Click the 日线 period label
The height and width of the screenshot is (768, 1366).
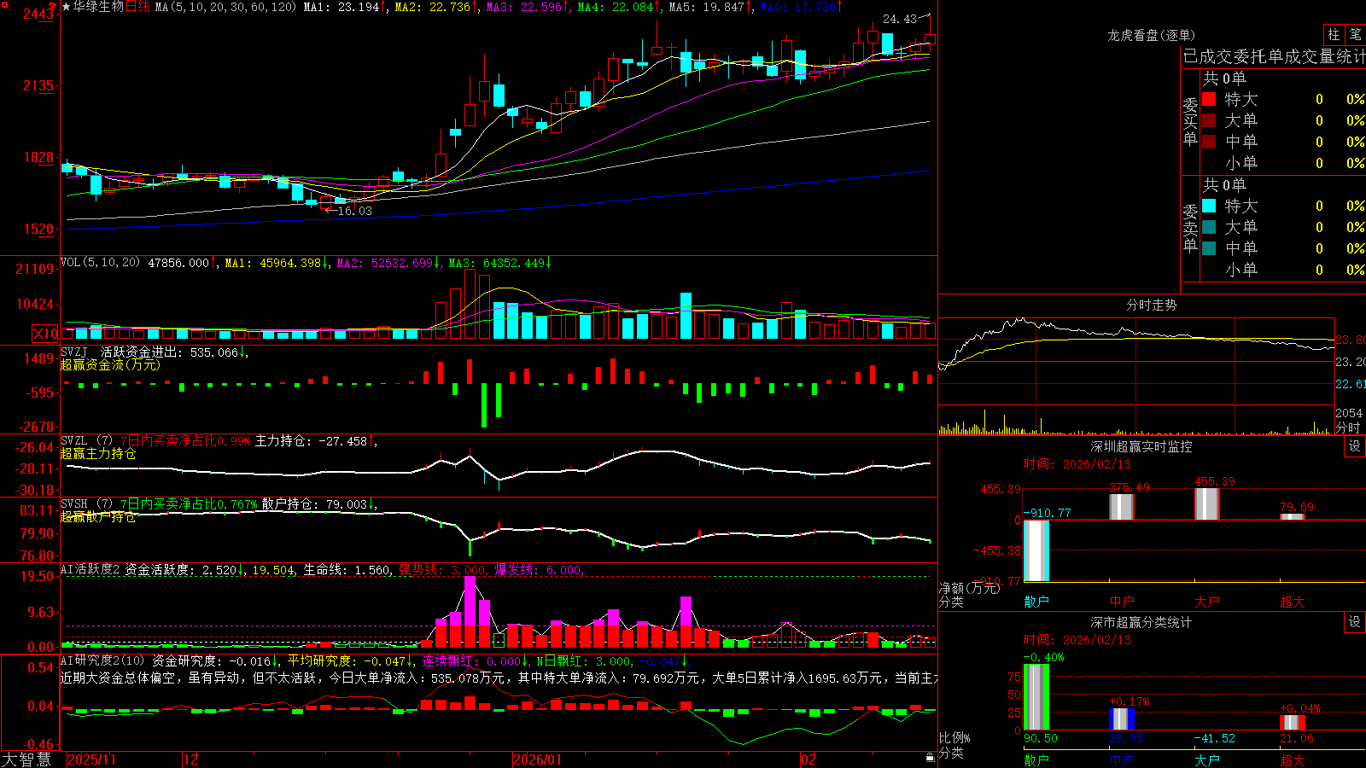coord(137,7)
